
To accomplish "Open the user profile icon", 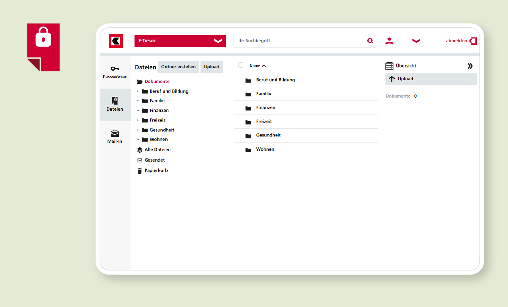I will tap(389, 41).
